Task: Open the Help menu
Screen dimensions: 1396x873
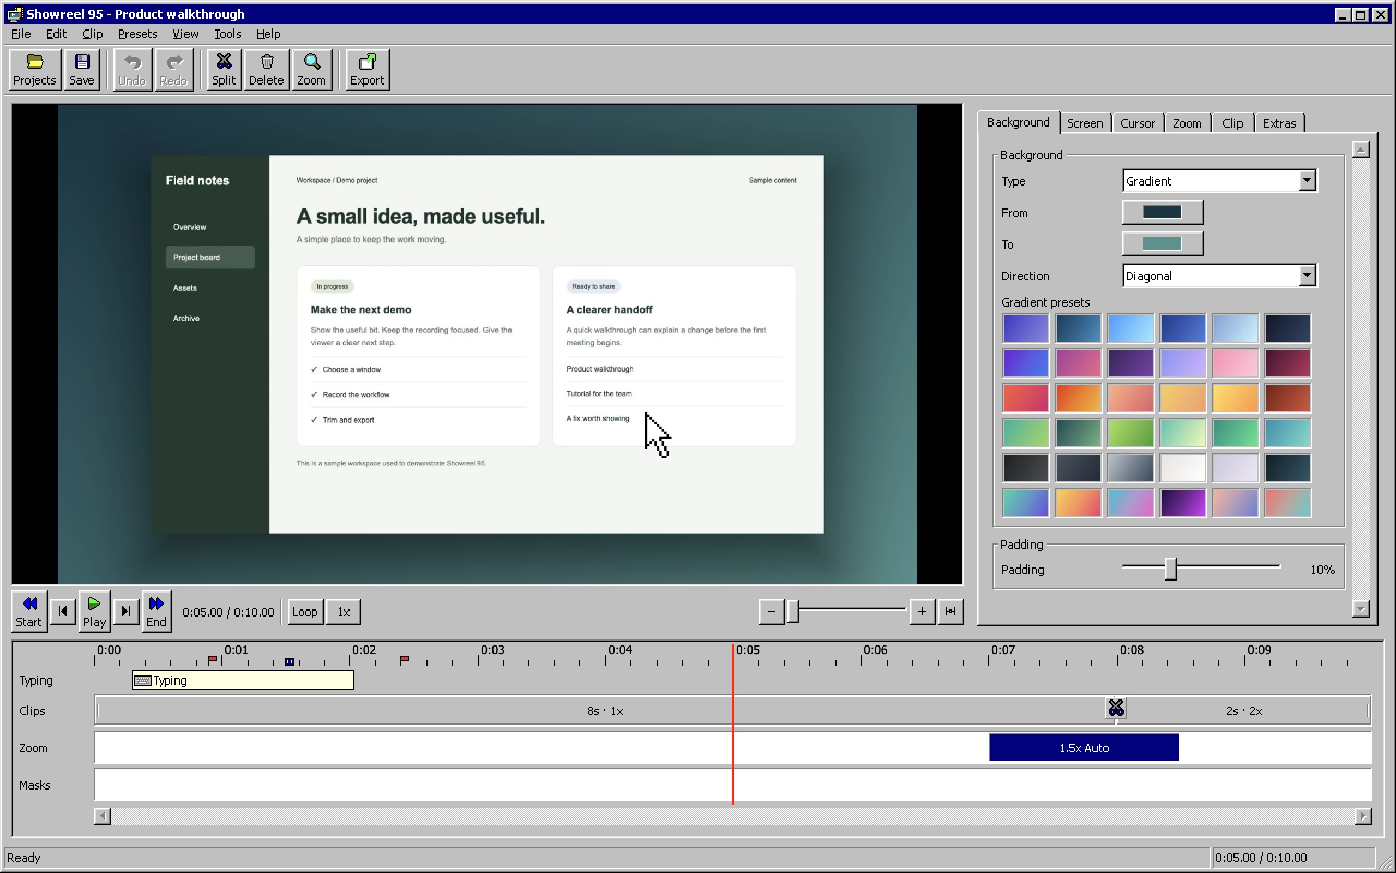Action: tap(268, 34)
